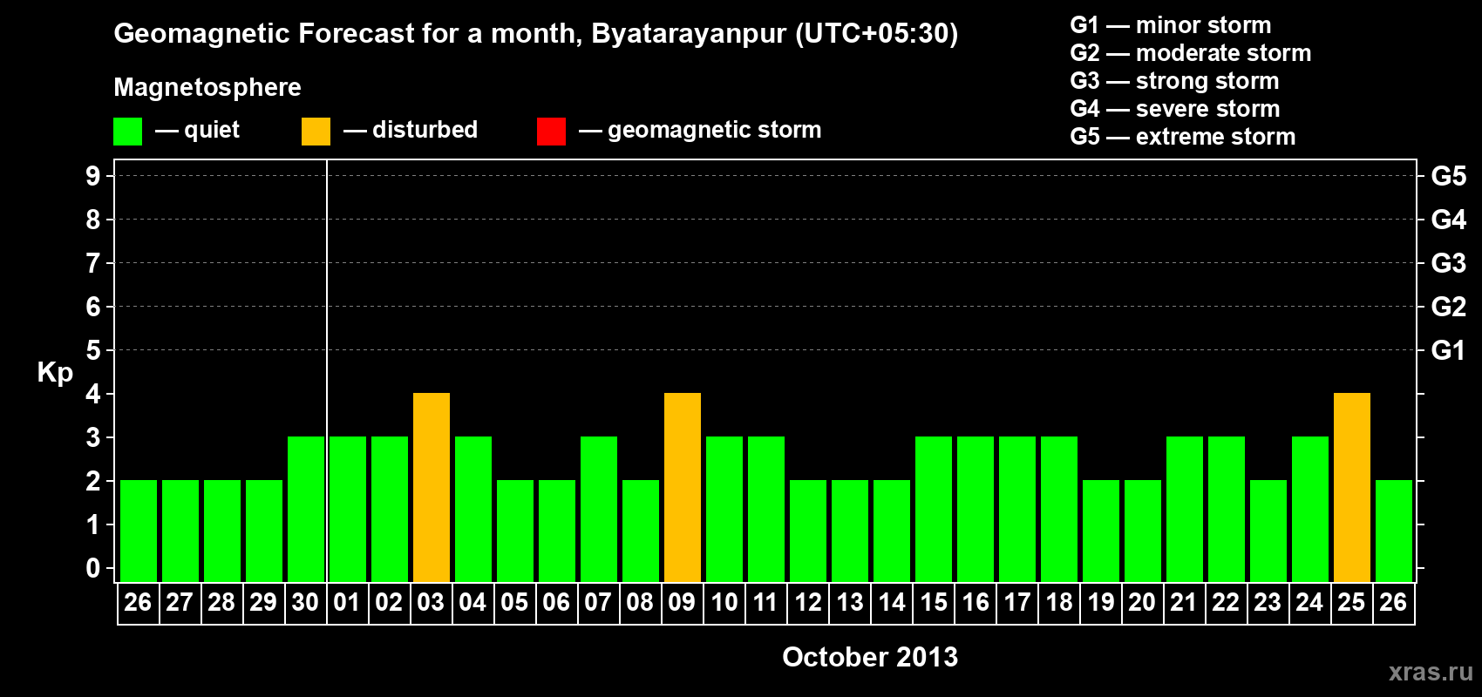Image resolution: width=1482 pixels, height=697 pixels.
Task: Click the date label 23 on axis
Action: click(x=1268, y=603)
